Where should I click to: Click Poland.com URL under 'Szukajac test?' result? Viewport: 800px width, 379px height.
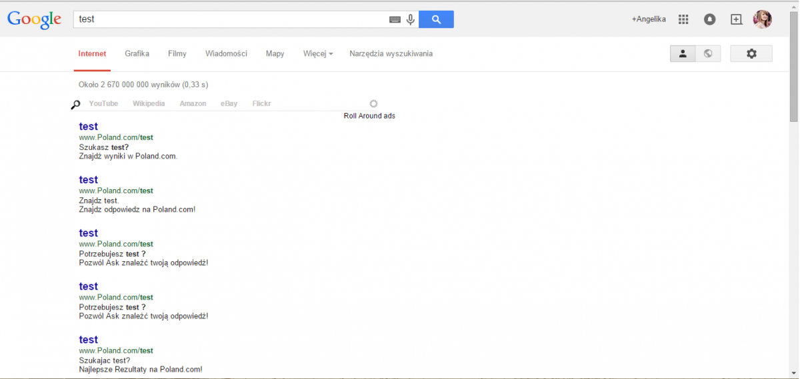(116, 350)
